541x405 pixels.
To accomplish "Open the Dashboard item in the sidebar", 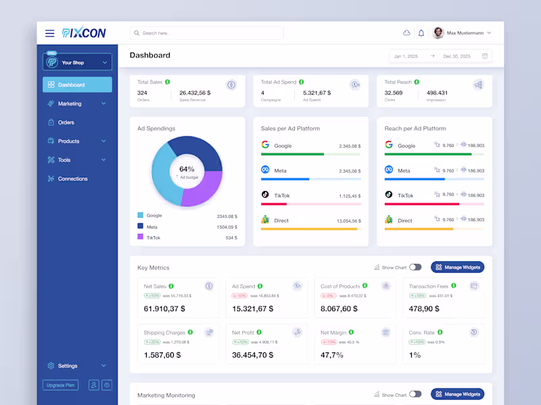I will coord(76,84).
